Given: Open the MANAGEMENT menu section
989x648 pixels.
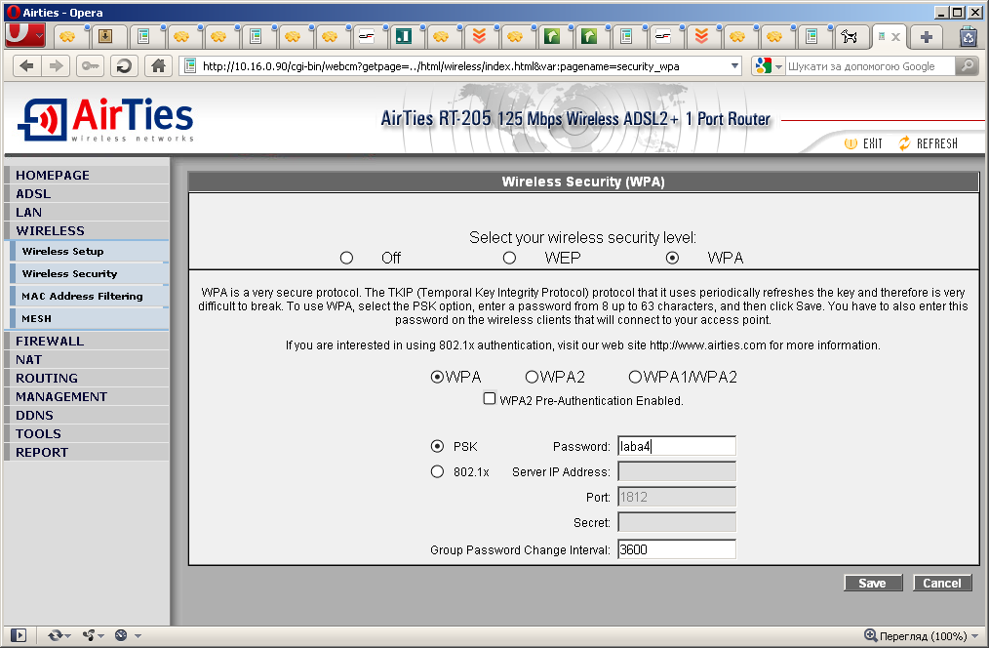Looking at the screenshot, I should pyautogui.click(x=87, y=396).
